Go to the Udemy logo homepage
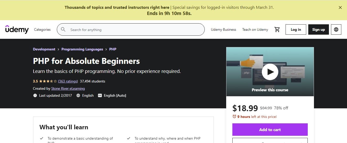Screen dimensions: 347x143 [17, 29]
